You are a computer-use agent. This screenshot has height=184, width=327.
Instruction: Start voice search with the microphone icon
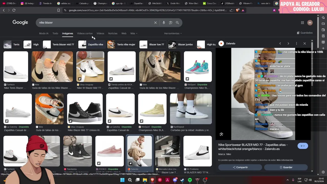pos(164,22)
